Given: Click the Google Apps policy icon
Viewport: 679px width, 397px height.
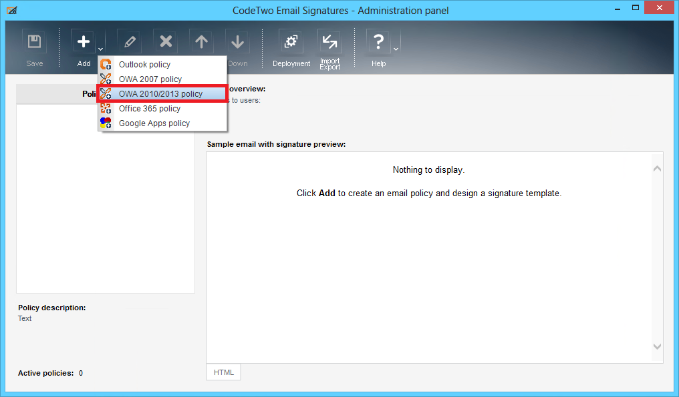Looking at the screenshot, I should pos(106,123).
